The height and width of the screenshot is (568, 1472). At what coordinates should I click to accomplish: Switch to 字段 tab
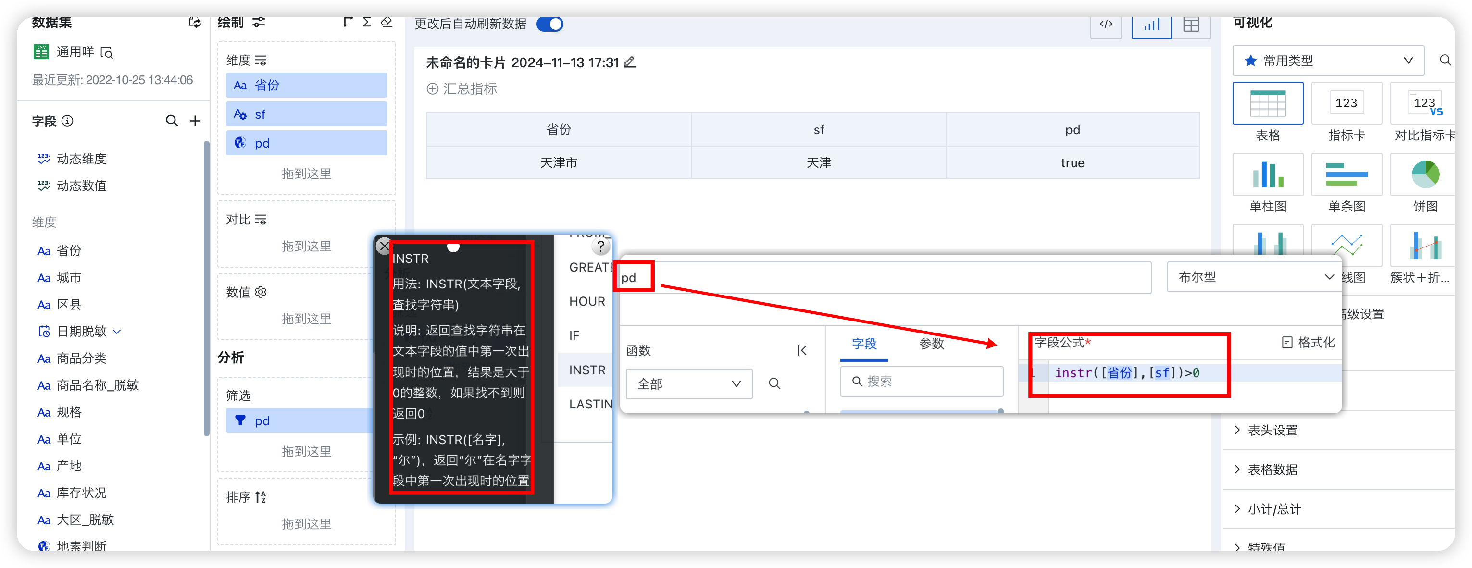pos(863,344)
